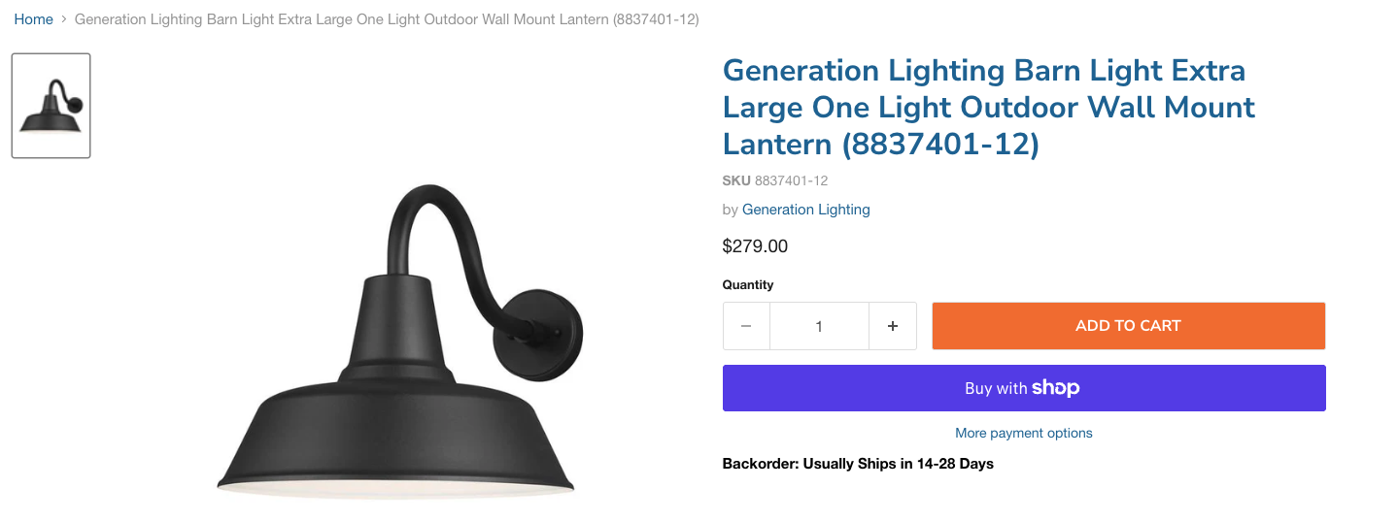Click the $279.00 price
The width and height of the screenshot is (1398, 521).
tap(755, 246)
